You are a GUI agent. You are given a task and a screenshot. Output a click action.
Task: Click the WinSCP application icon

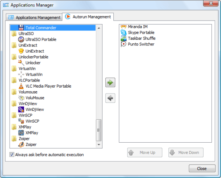21,121
